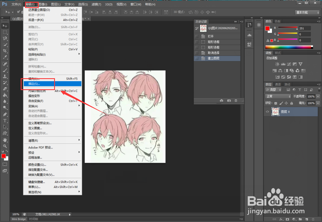Image resolution: width=322 pixels, height=222 pixels.
Task: Switch to the 色板 tab
Action: tap(278, 21)
